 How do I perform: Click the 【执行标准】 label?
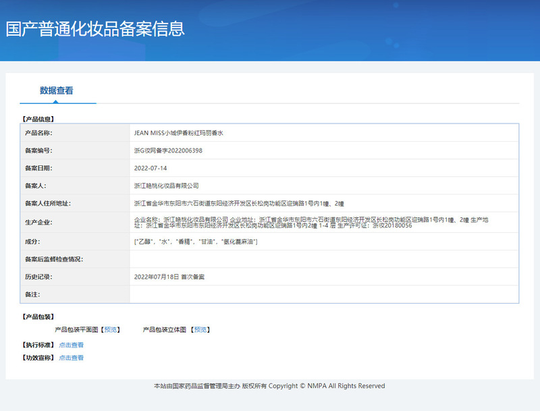(x=38, y=345)
